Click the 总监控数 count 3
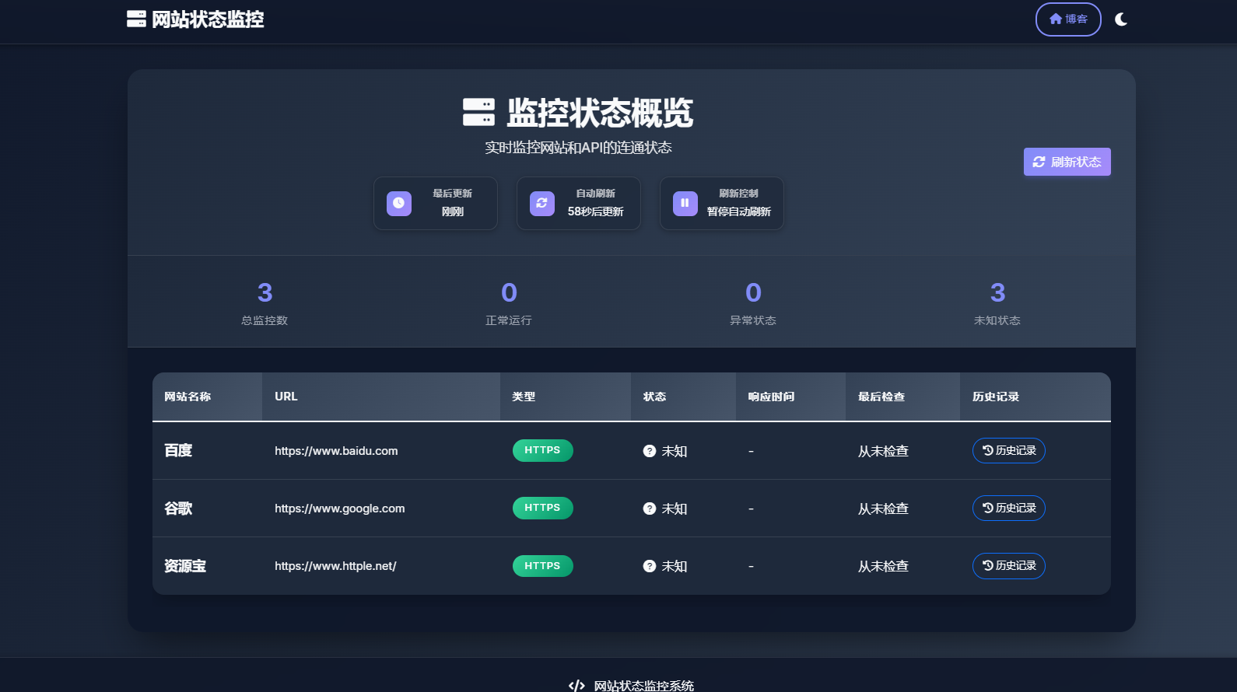 pyautogui.click(x=265, y=292)
